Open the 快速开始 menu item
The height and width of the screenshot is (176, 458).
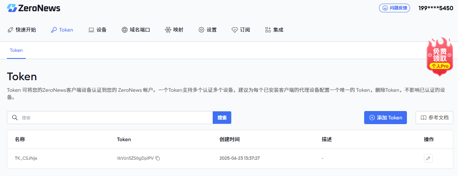tap(22, 30)
